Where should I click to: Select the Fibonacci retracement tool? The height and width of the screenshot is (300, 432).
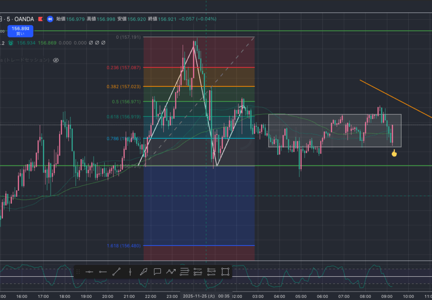tap(184, 272)
